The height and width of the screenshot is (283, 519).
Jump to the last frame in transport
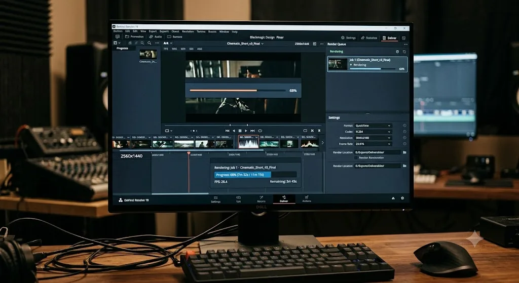click(252, 131)
